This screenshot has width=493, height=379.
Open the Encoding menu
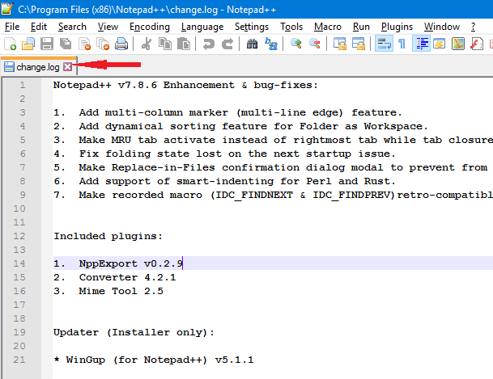pyautogui.click(x=149, y=27)
